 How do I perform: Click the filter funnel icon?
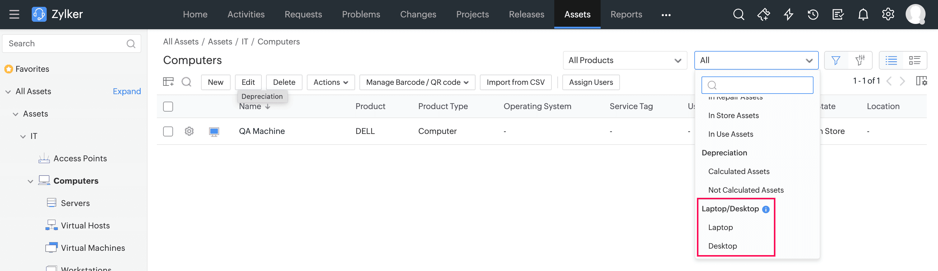[x=836, y=60]
